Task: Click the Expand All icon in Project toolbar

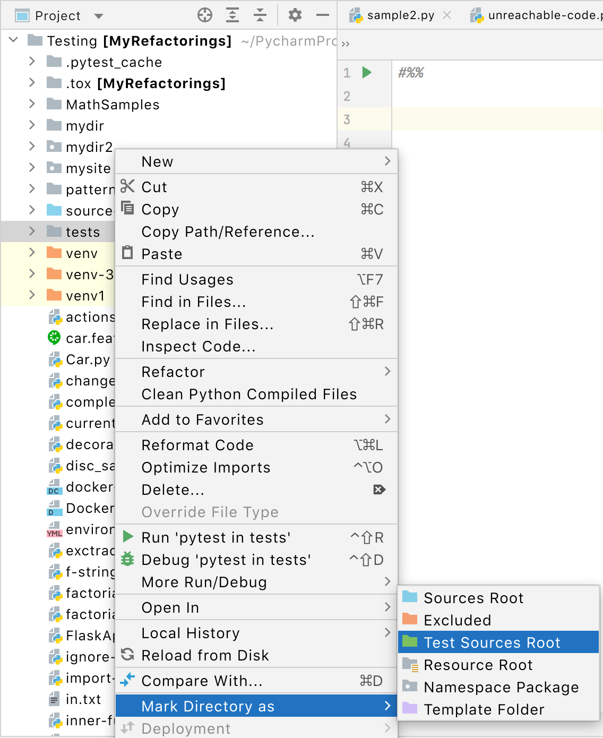Action: point(232,16)
